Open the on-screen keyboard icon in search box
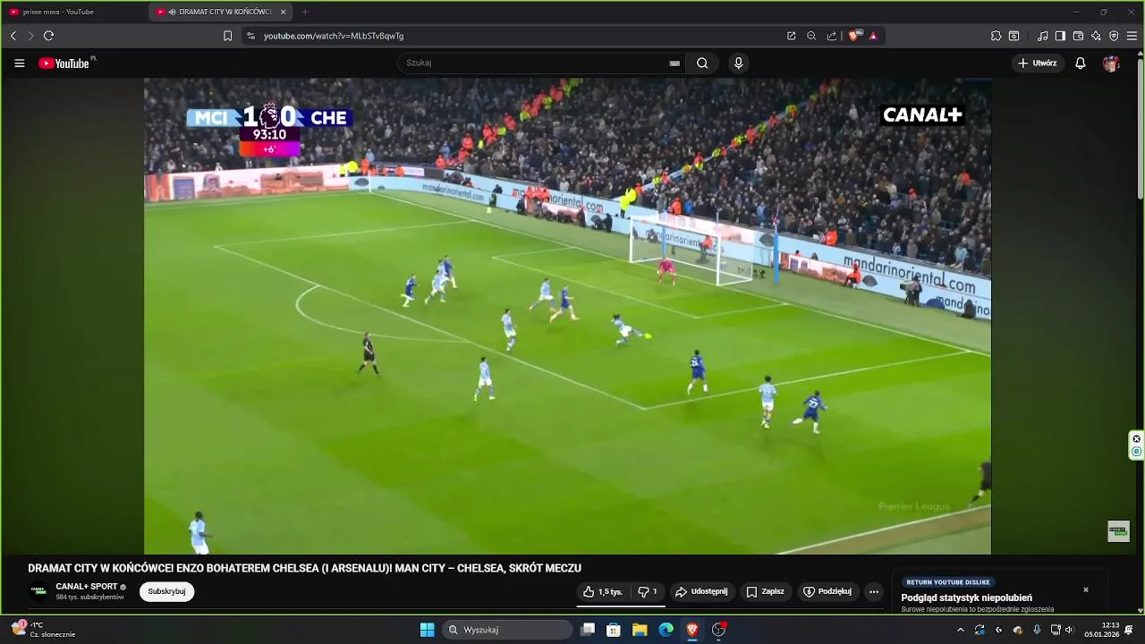 click(674, 64)
